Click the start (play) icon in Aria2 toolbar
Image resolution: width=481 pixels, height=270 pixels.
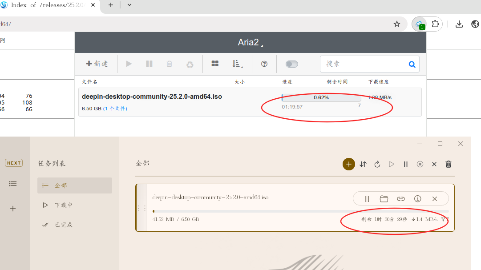click(x=129, y=64)
